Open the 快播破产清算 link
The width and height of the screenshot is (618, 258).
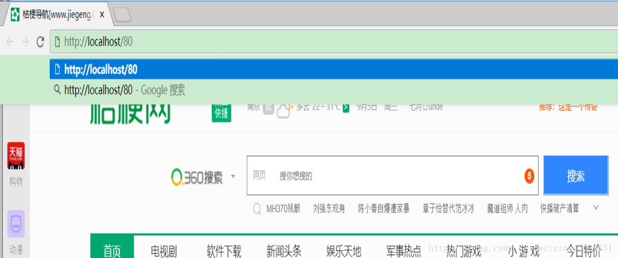pyautogui.click(x=560, y=208)
